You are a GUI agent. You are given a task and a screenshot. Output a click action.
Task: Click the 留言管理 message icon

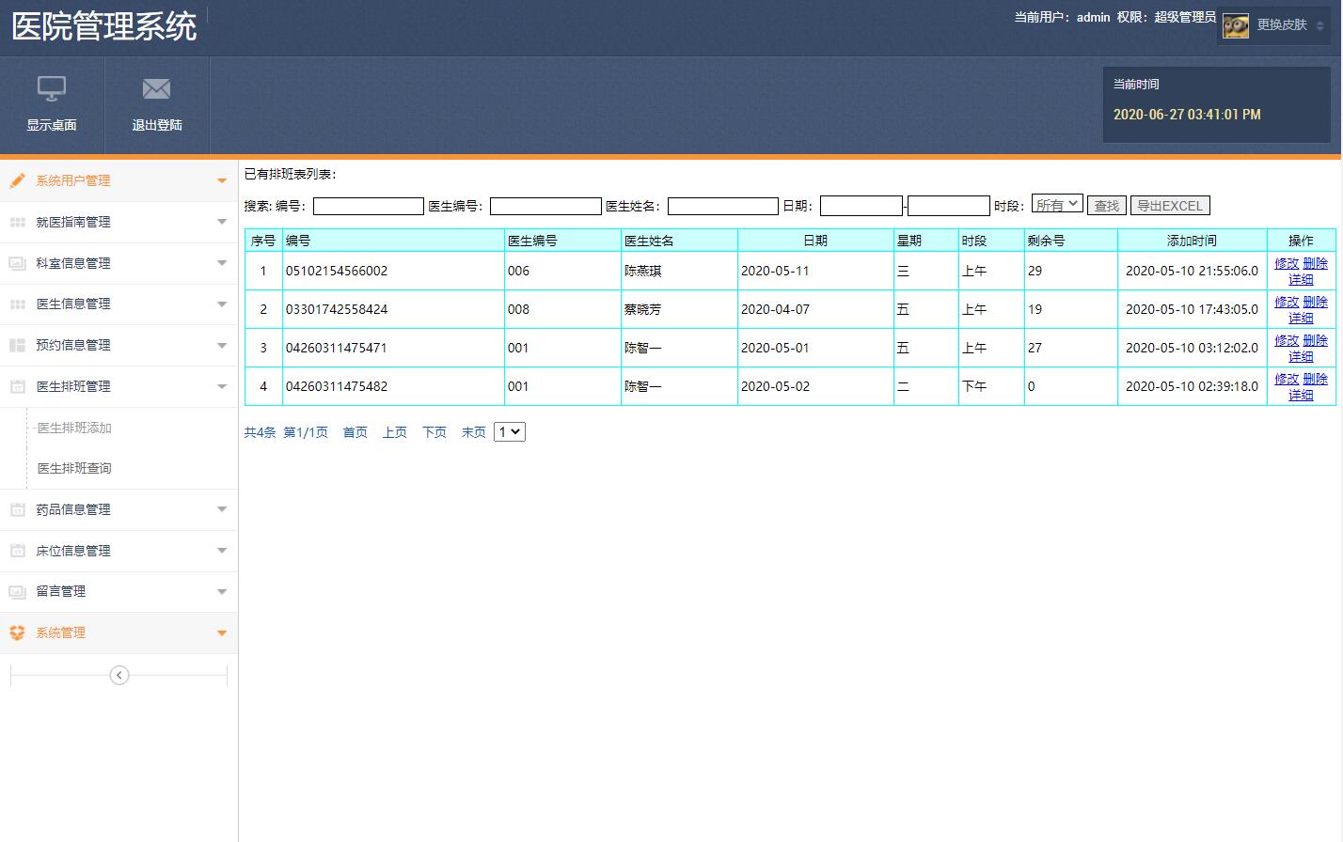tap(16, 591)
